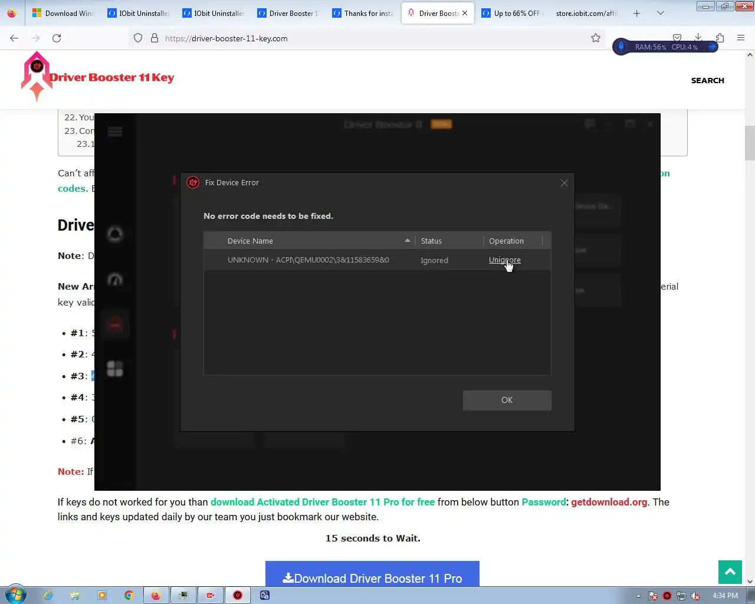This screenshot has width=755, height=604.
Task: Click Download Driver Booster 11 Pro button
Action: click(x=372, y=574)
